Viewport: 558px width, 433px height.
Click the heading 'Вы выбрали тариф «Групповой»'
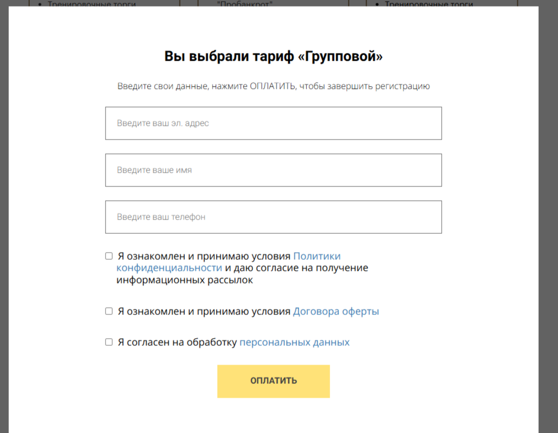[273, 56]
